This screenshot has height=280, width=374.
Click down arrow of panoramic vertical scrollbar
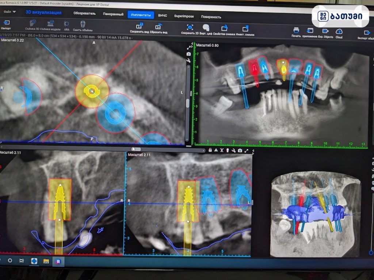click(187, 140)
